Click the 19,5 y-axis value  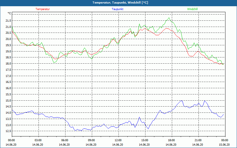tap(8, 45)
